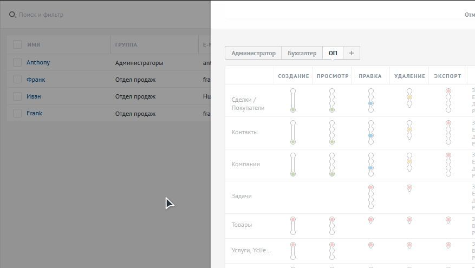Open user Франк's profile link
Screen dimensions: 475x268
(x=36, y=80)
